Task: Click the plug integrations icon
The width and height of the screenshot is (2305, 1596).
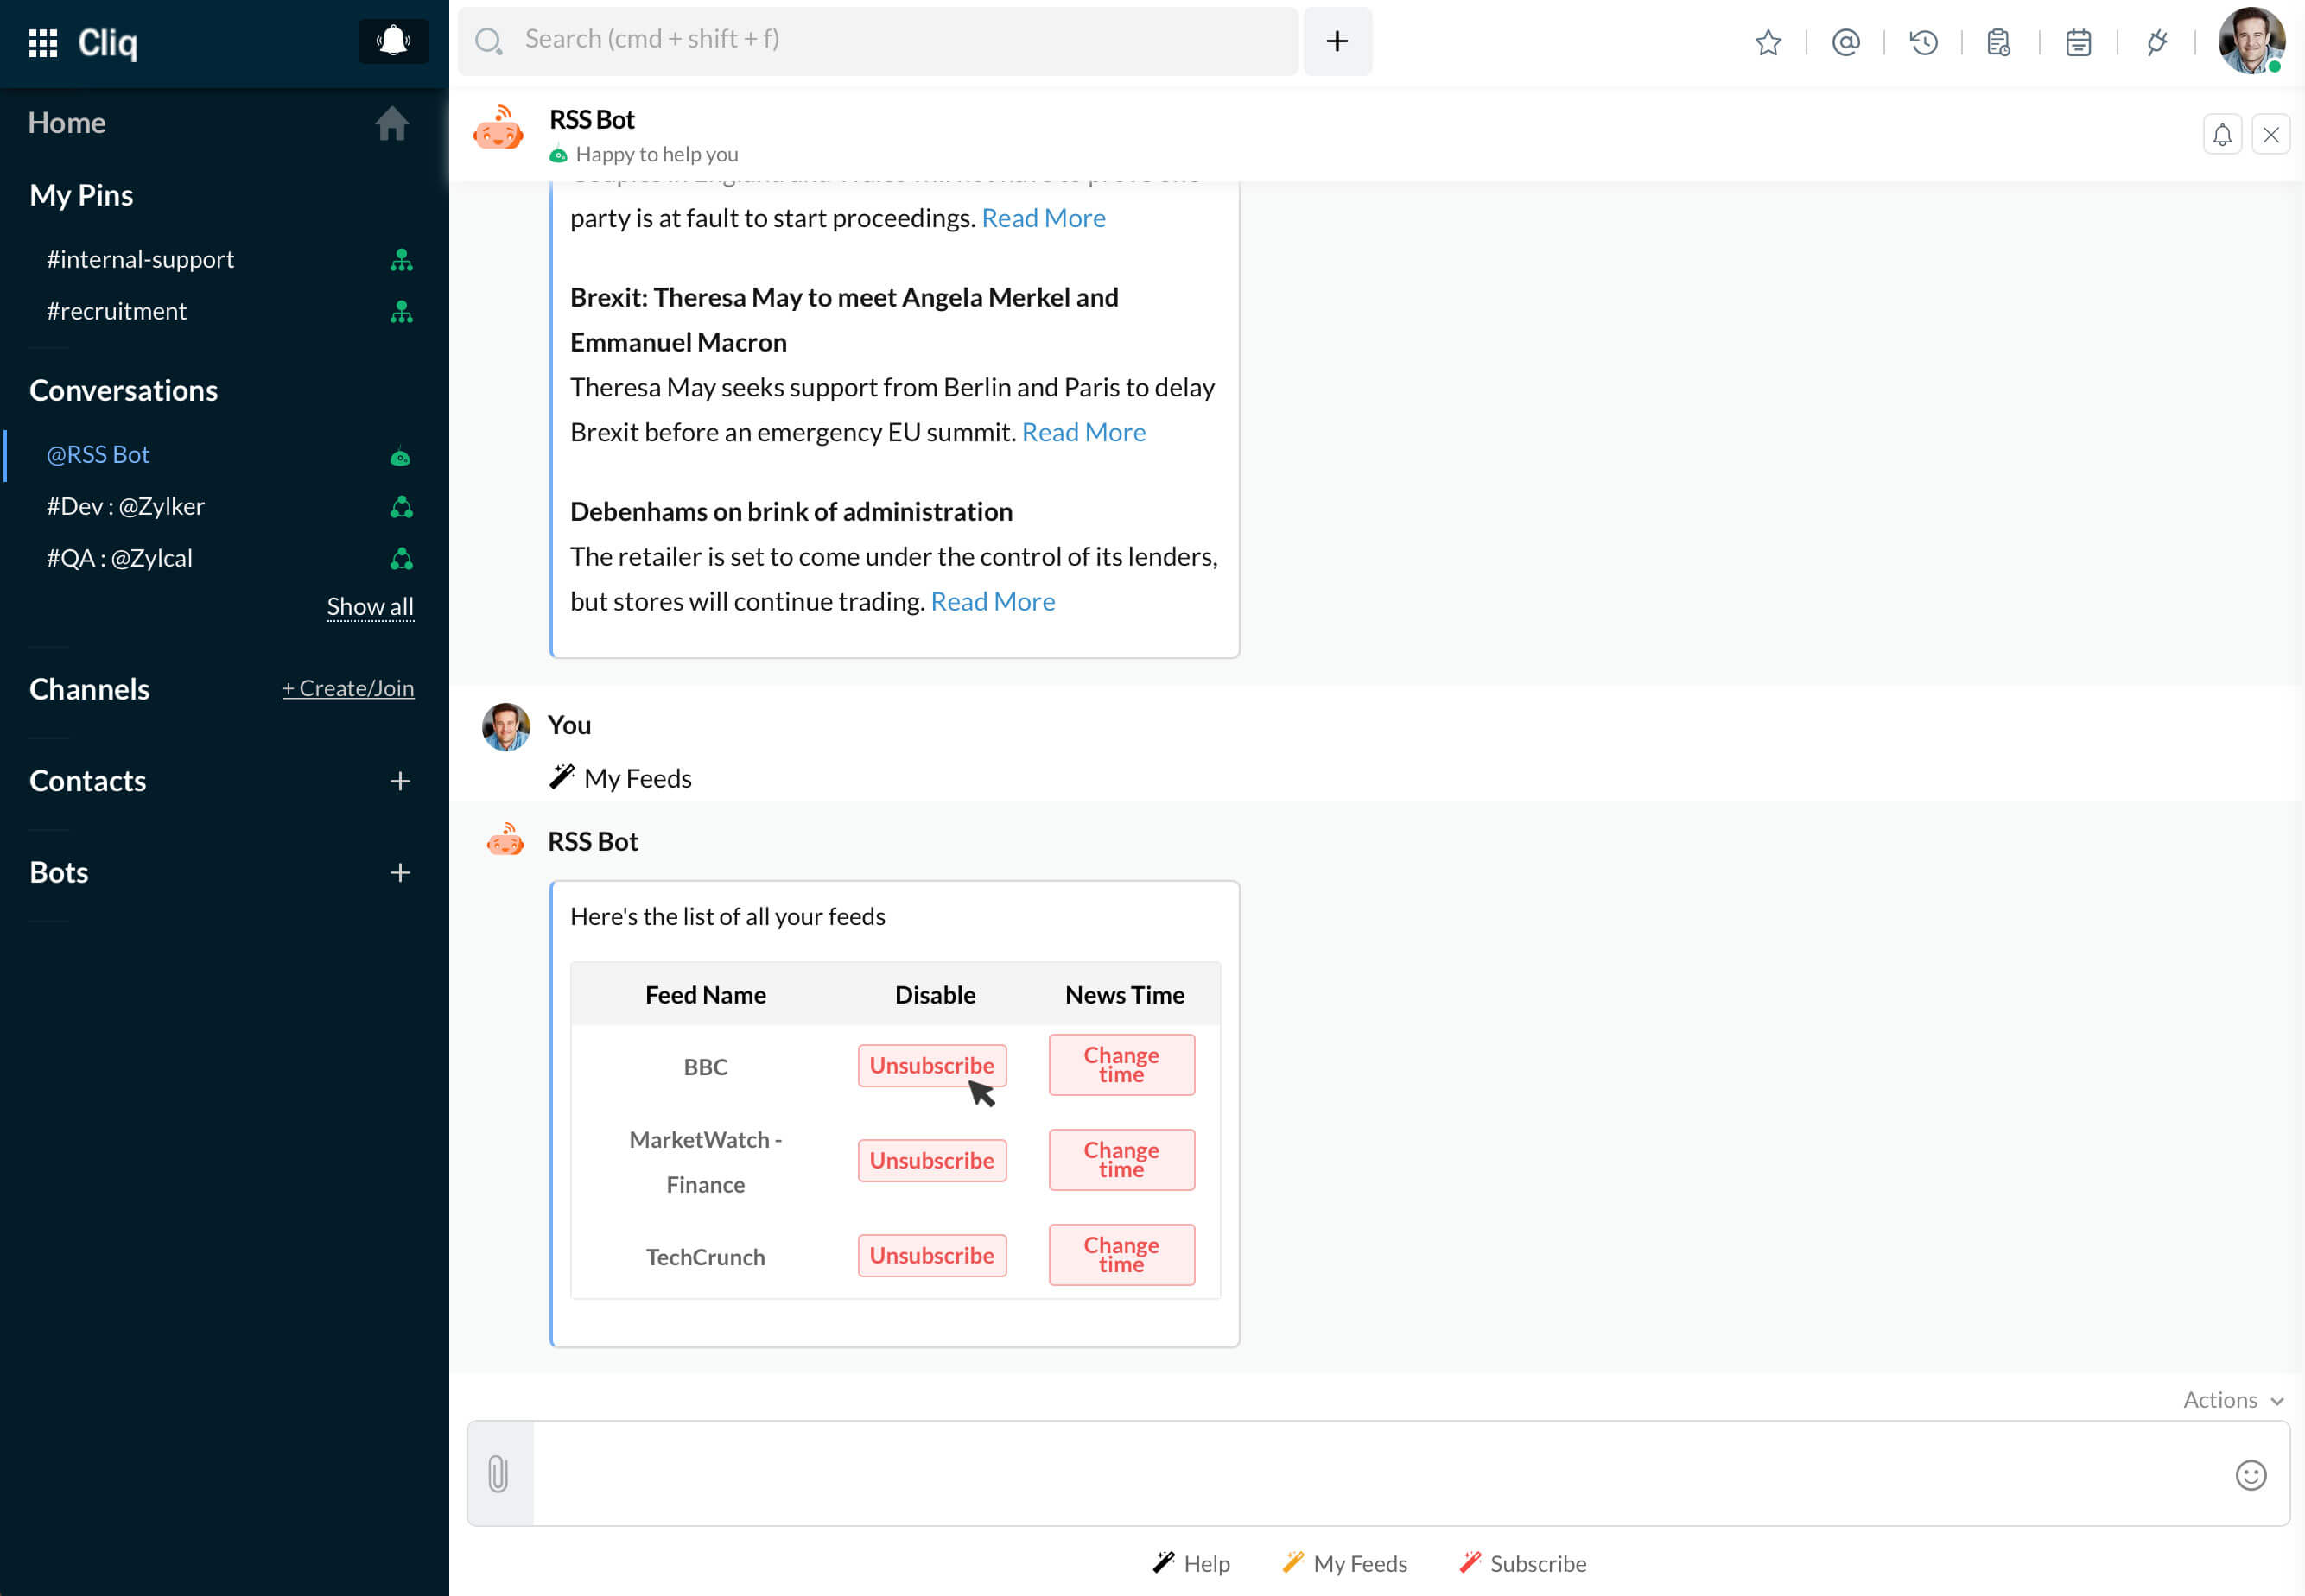Action: (2156, 42)
